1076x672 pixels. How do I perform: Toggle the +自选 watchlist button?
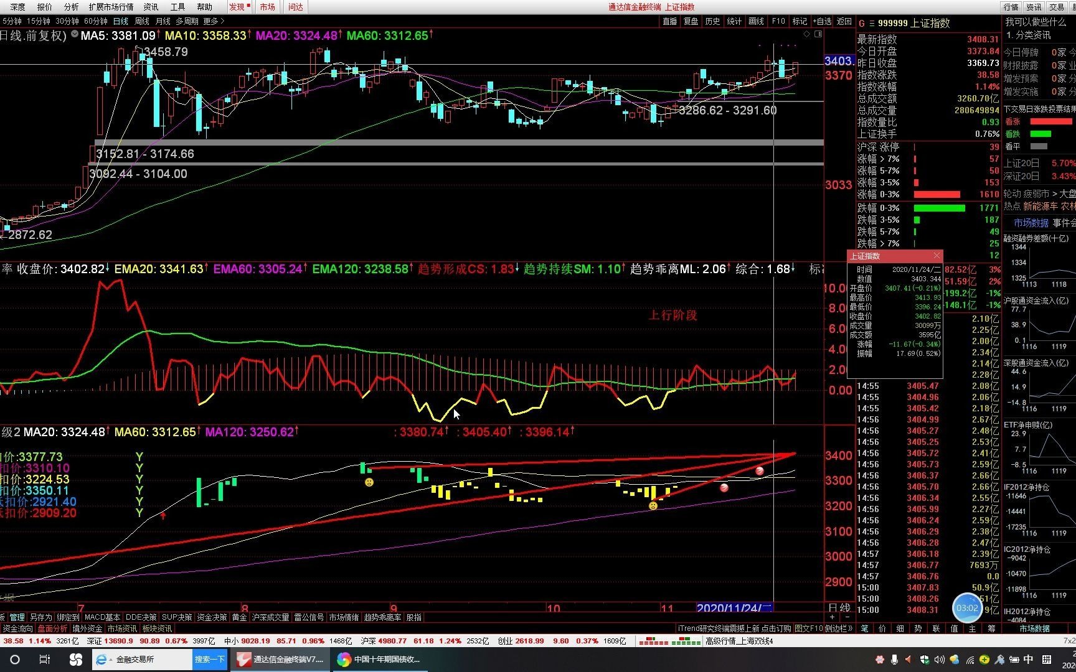(822, 21)
